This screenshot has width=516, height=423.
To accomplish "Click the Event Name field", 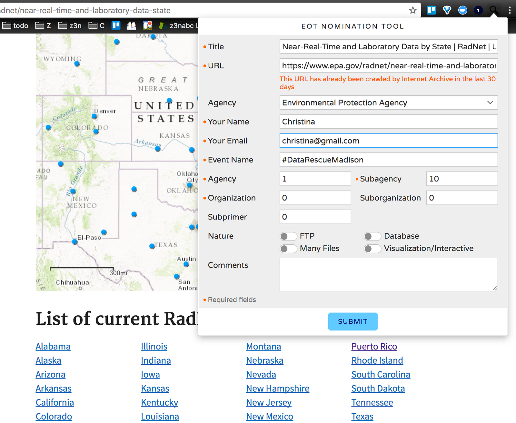I will coord(389,160).
